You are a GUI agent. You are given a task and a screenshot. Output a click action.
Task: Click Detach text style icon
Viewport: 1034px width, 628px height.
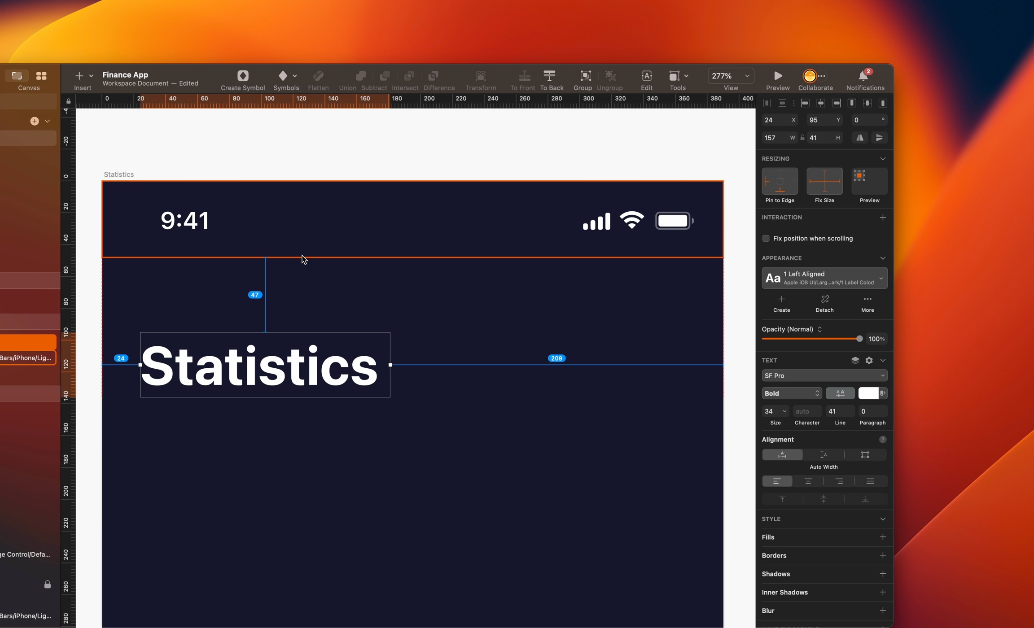[824, 300]
